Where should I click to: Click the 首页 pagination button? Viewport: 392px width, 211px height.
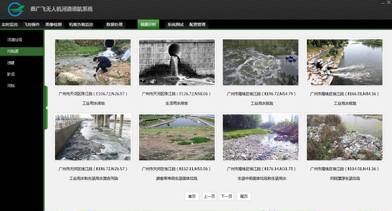pyautogui.click(x=192, y=197)
